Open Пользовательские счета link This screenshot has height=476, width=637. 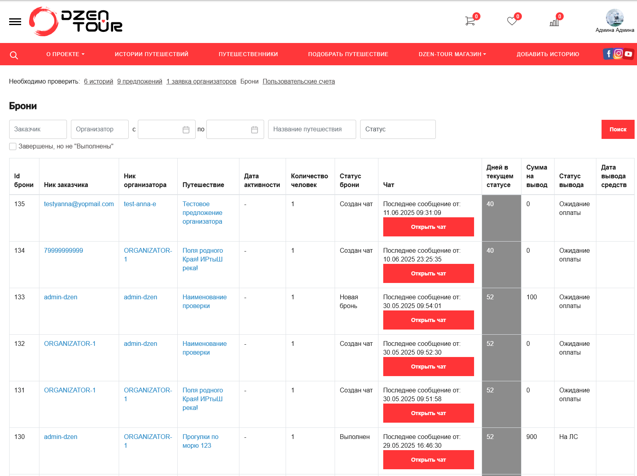[x=299, y=81]
